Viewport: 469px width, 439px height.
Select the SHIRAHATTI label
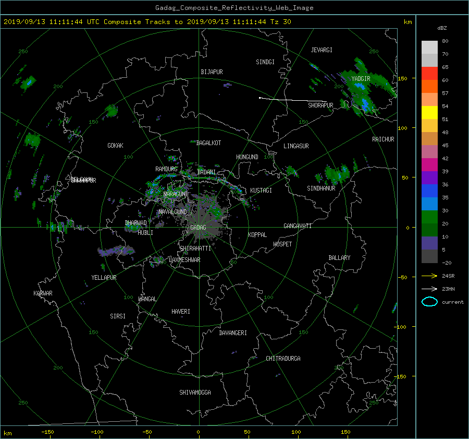click(195, 248)
